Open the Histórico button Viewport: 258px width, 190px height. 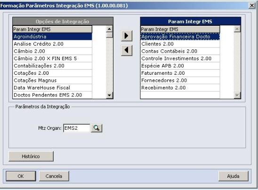point(31,156)
